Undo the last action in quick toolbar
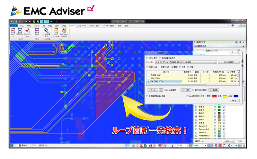This screenshot has width=257, height=159. 20,22
